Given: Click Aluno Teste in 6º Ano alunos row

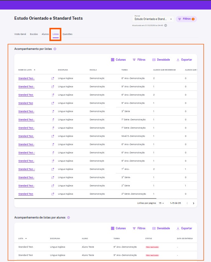Looking at the screenshot, I should [x=88, y=247].
